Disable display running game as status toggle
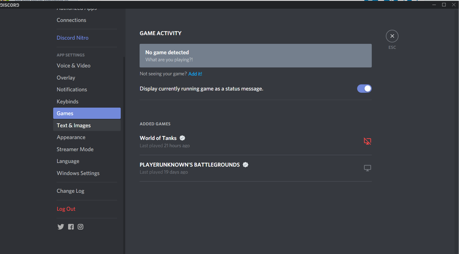This screenshot has height=254, width=459. point(364,89)
